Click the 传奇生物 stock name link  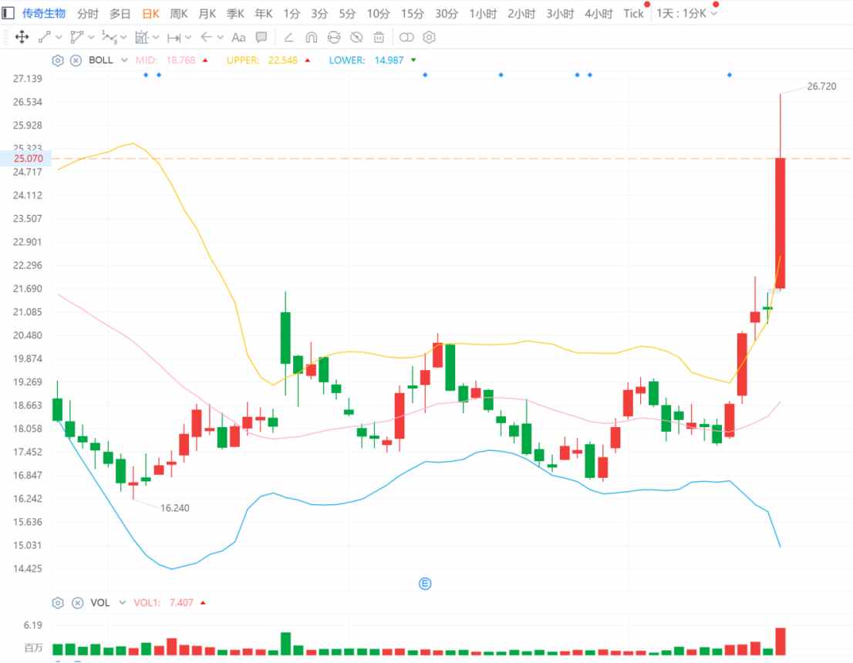point(44,14)
